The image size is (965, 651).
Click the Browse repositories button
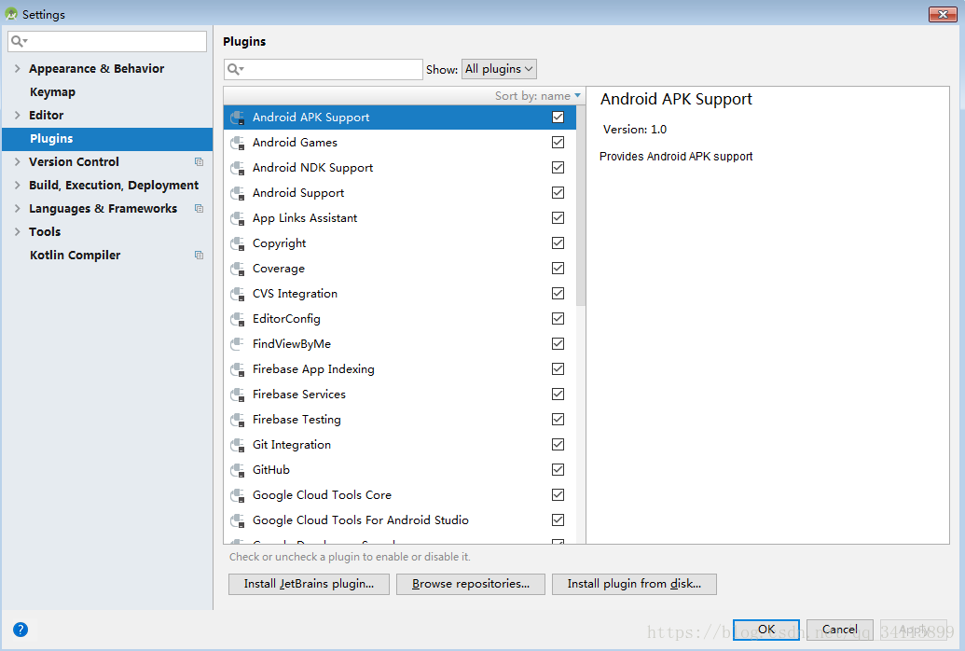tap(470, 584)
